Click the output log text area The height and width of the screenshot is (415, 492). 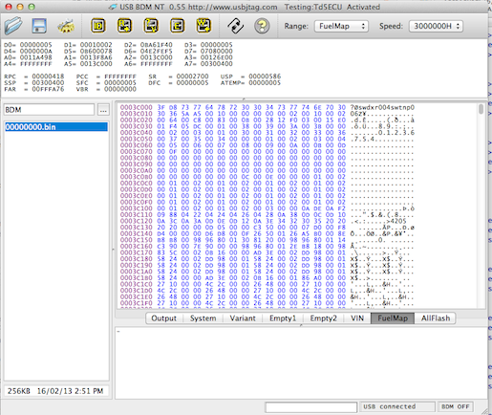[301, 362]
